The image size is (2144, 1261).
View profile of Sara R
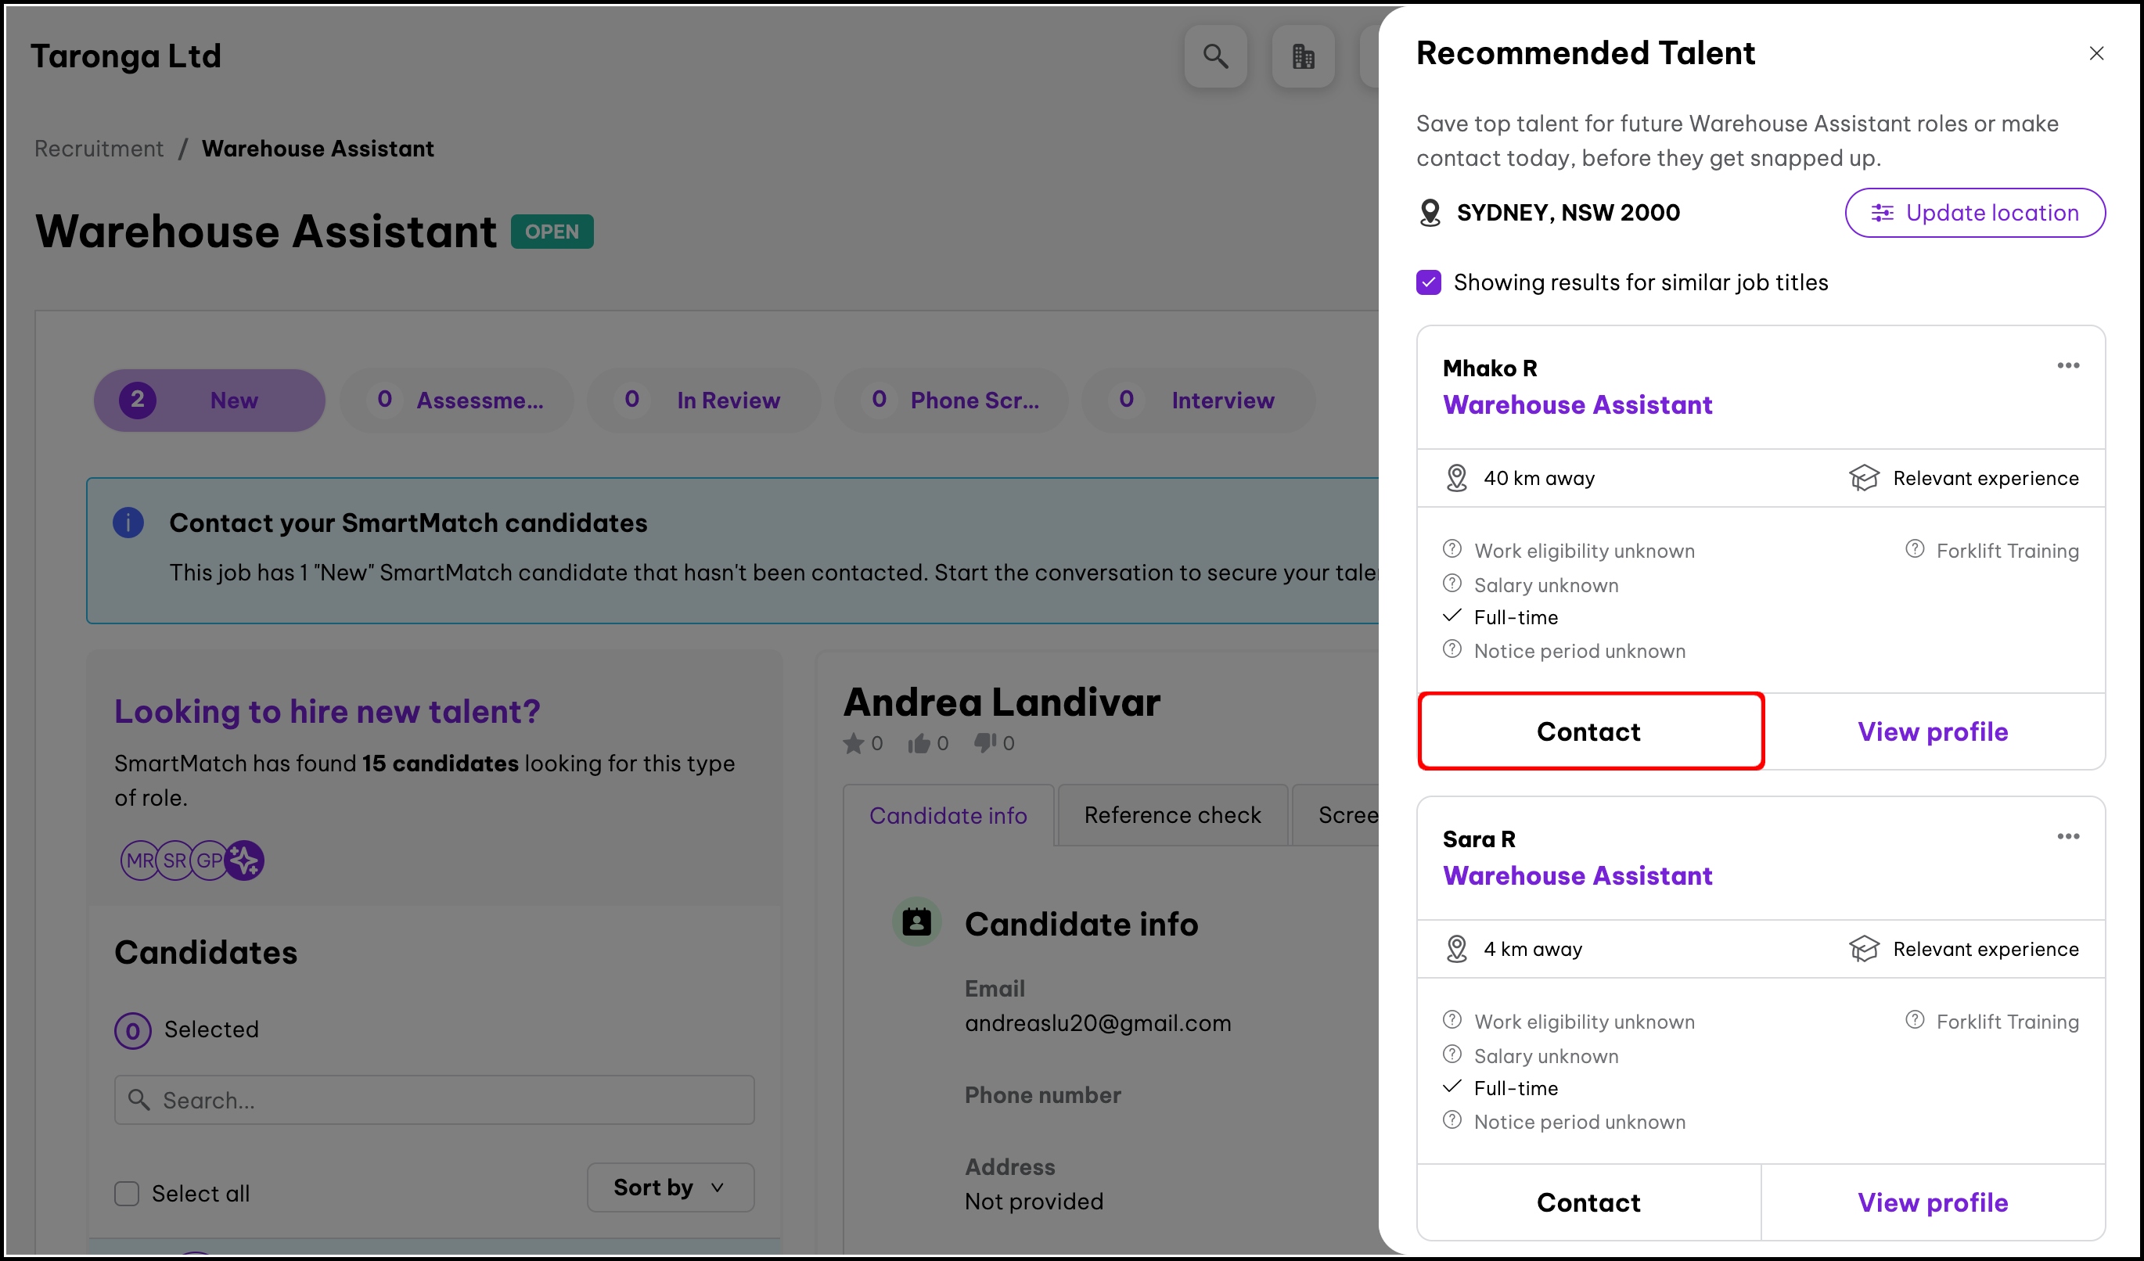coord(1932,1202)
